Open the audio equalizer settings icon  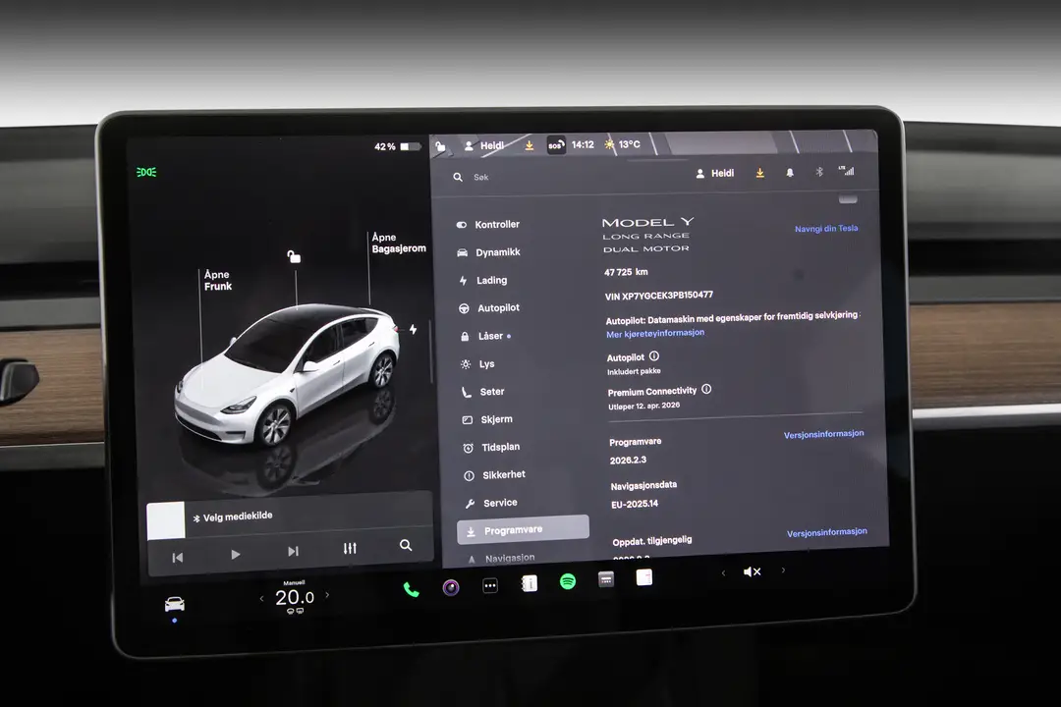[x=350, y=548]
